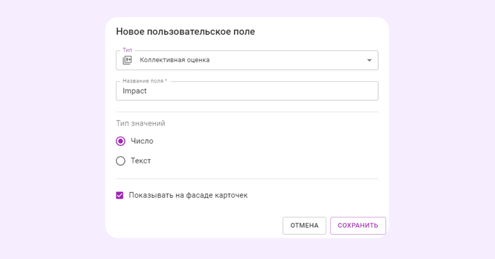Select the Число radio button
Screen dimensions: 495x259
[x=120, y=141]
